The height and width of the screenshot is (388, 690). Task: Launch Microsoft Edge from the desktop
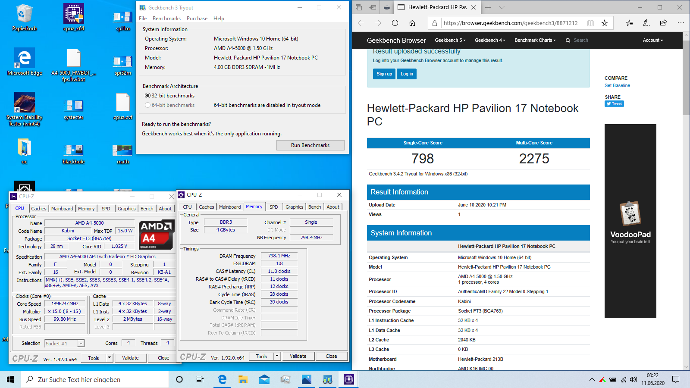[25, 62]
